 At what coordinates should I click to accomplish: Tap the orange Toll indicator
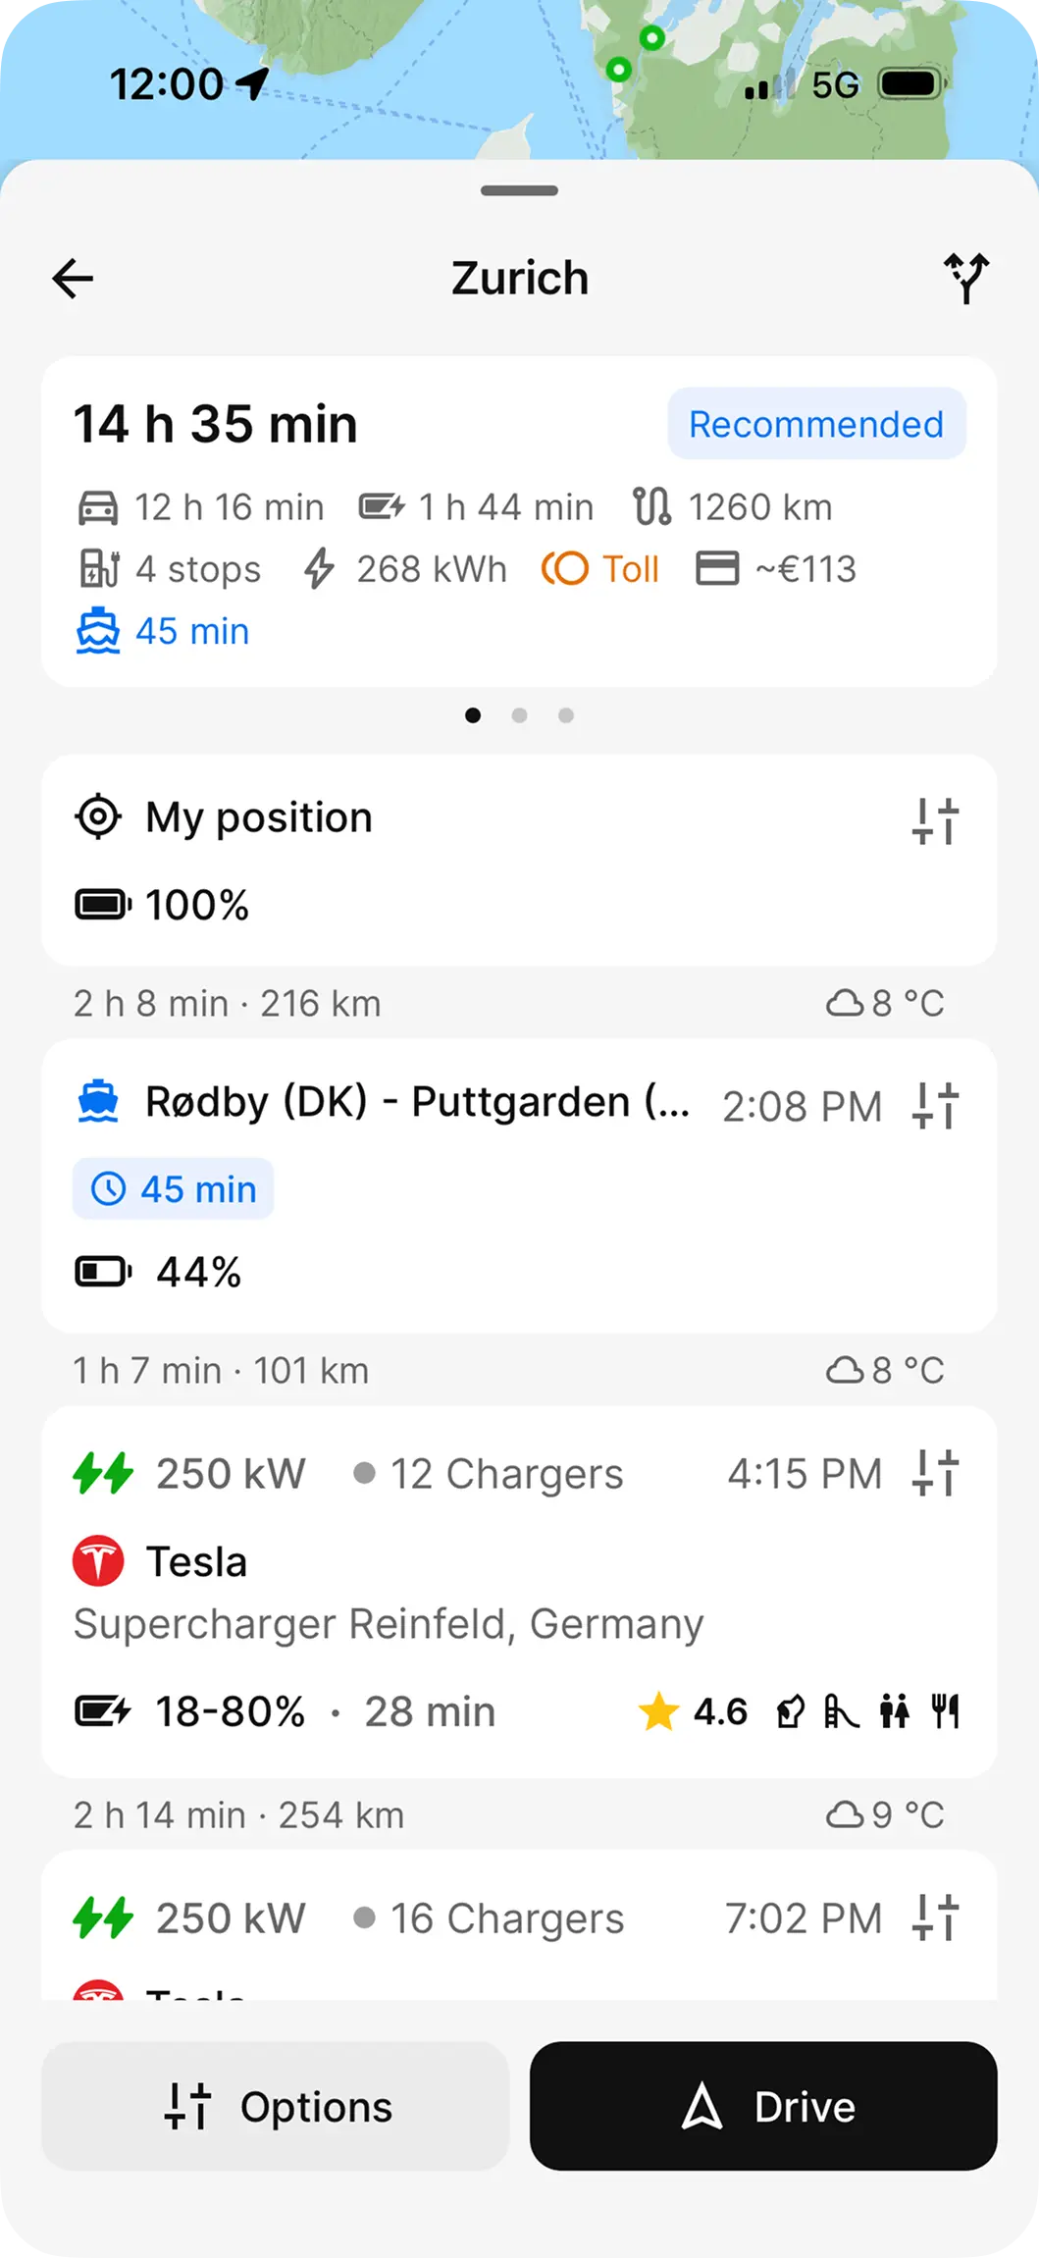click(600, 569)
